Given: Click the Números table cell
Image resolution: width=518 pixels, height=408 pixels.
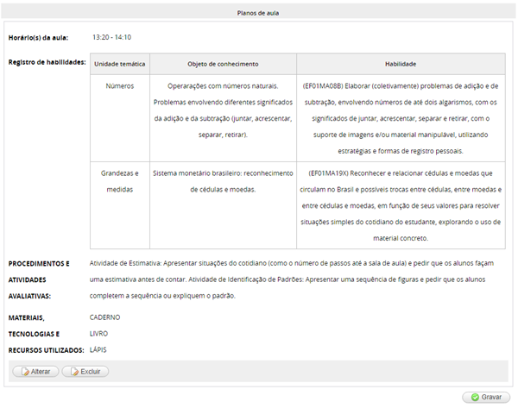Looking at the screenshot, I should 120,86.
